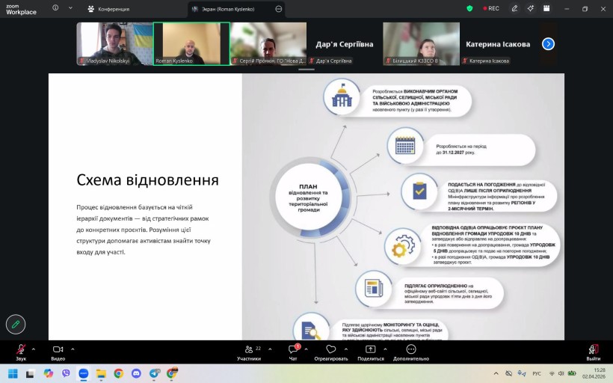Select Білицький КЗЗСО 8 video thumbnail

click(x=421, y=44)
